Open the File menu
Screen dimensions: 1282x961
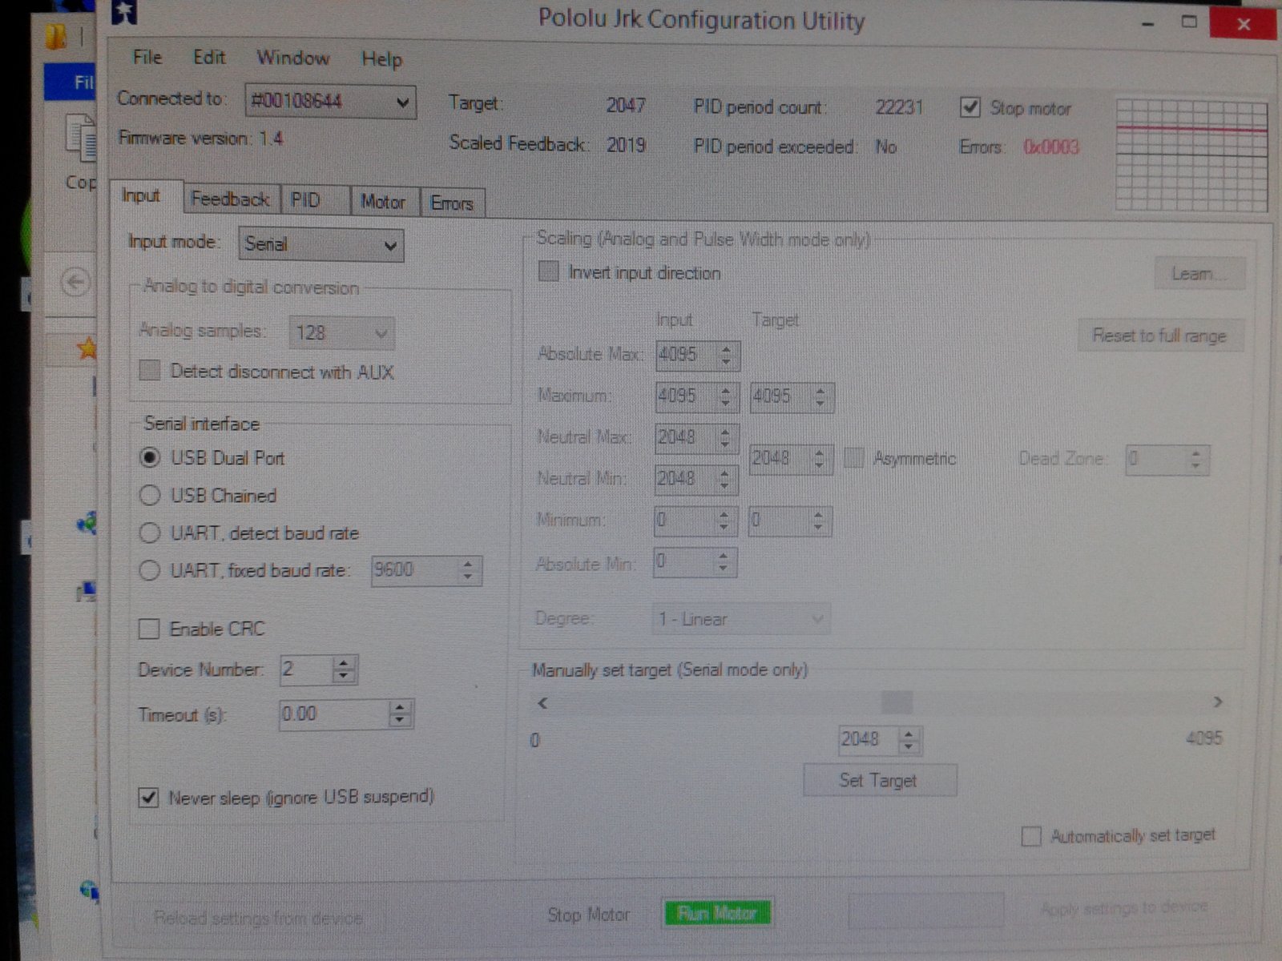point(147,57)
